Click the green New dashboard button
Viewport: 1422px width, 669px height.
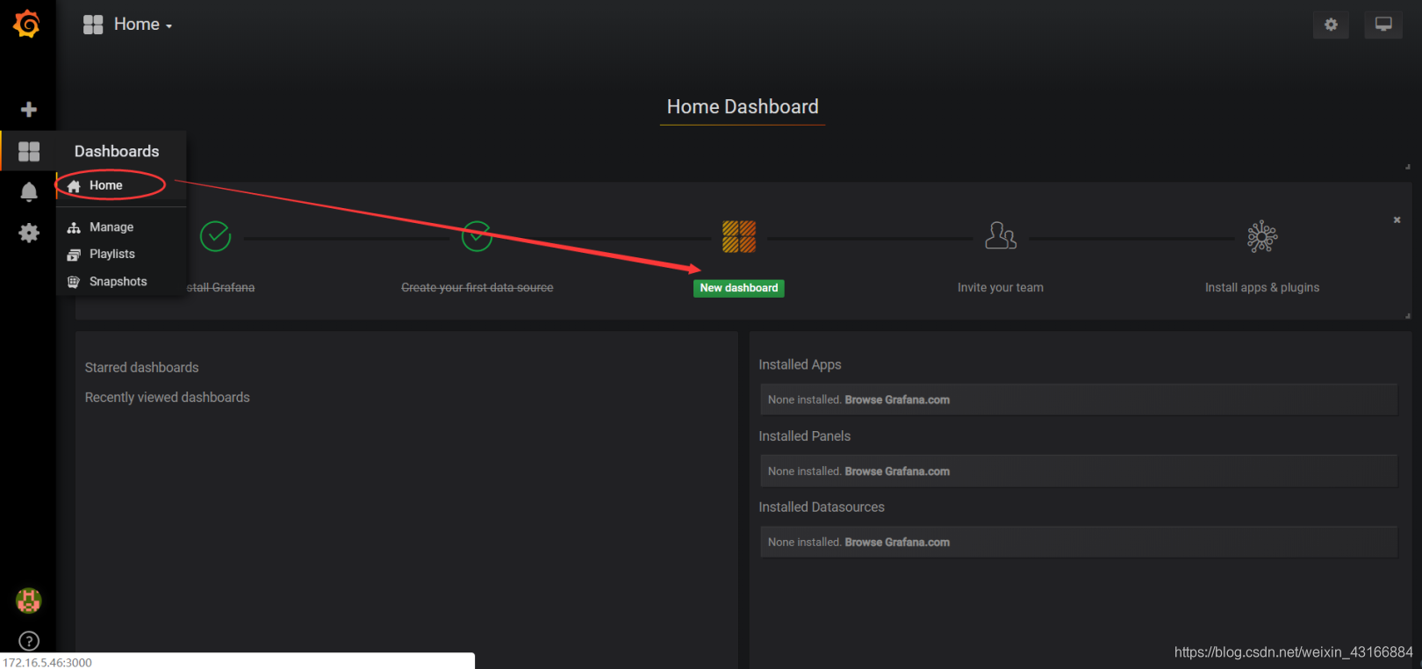(x=739, y=288)
